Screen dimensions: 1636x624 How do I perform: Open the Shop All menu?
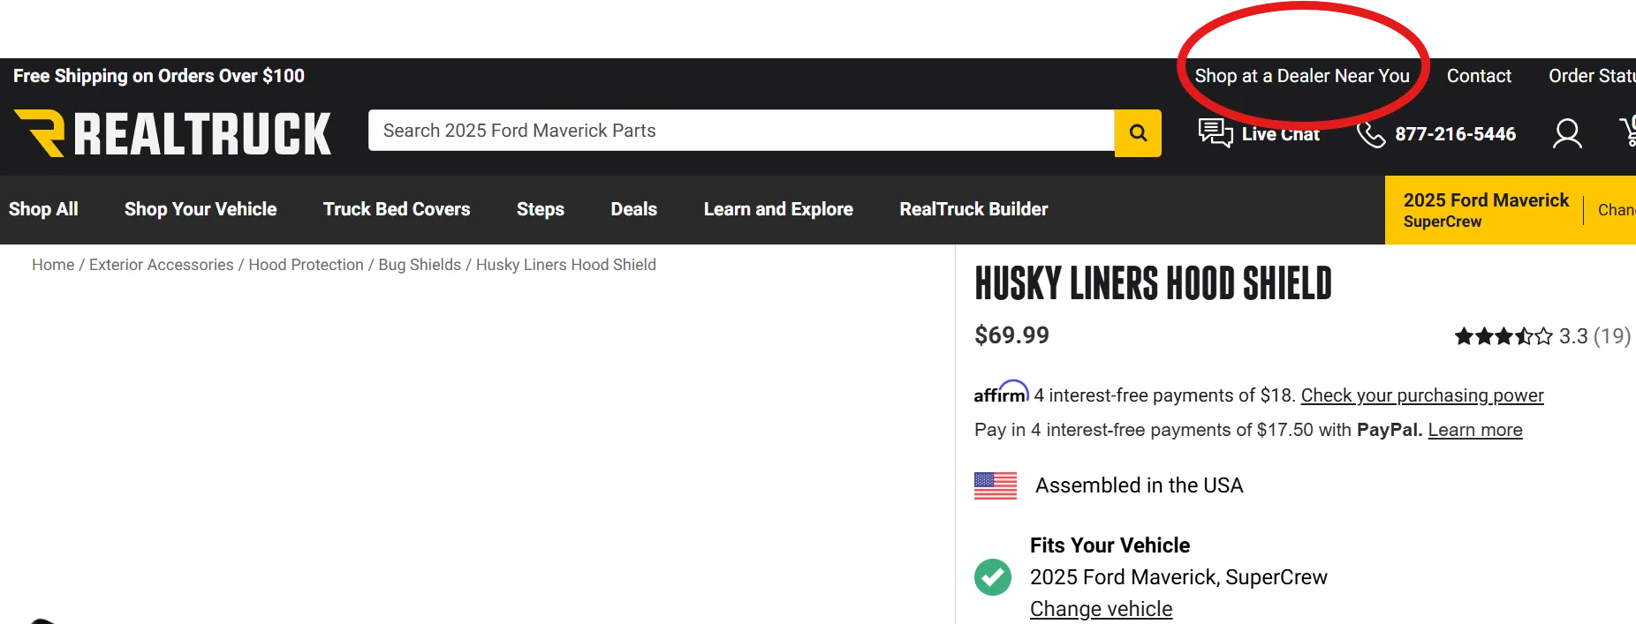(x=43, y=209)
